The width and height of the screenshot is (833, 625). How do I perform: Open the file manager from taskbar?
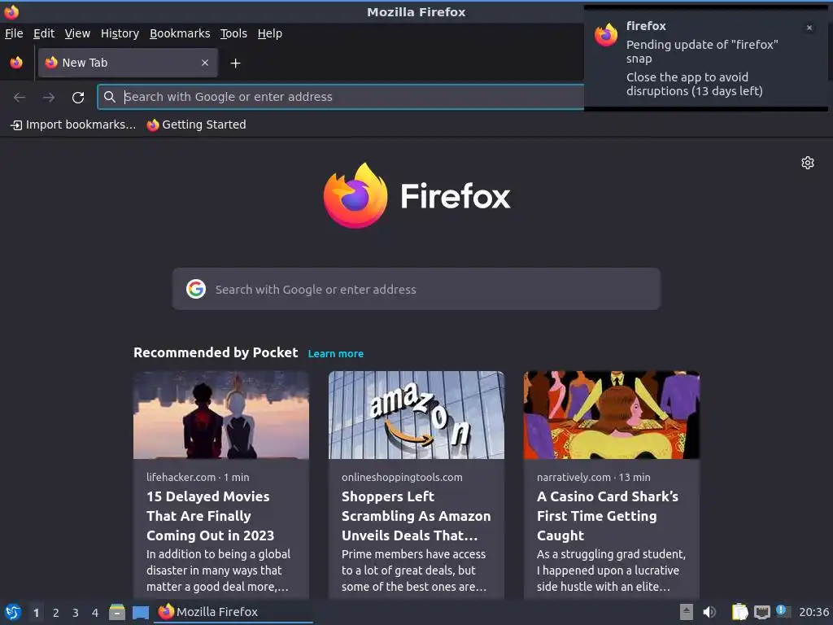(117, 612)
